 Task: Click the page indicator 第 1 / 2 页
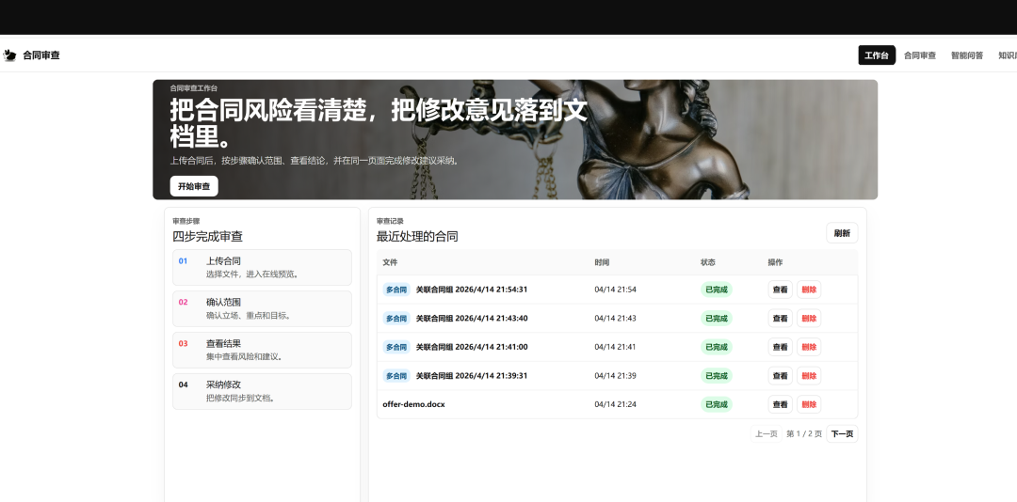(x=804, y=434)
